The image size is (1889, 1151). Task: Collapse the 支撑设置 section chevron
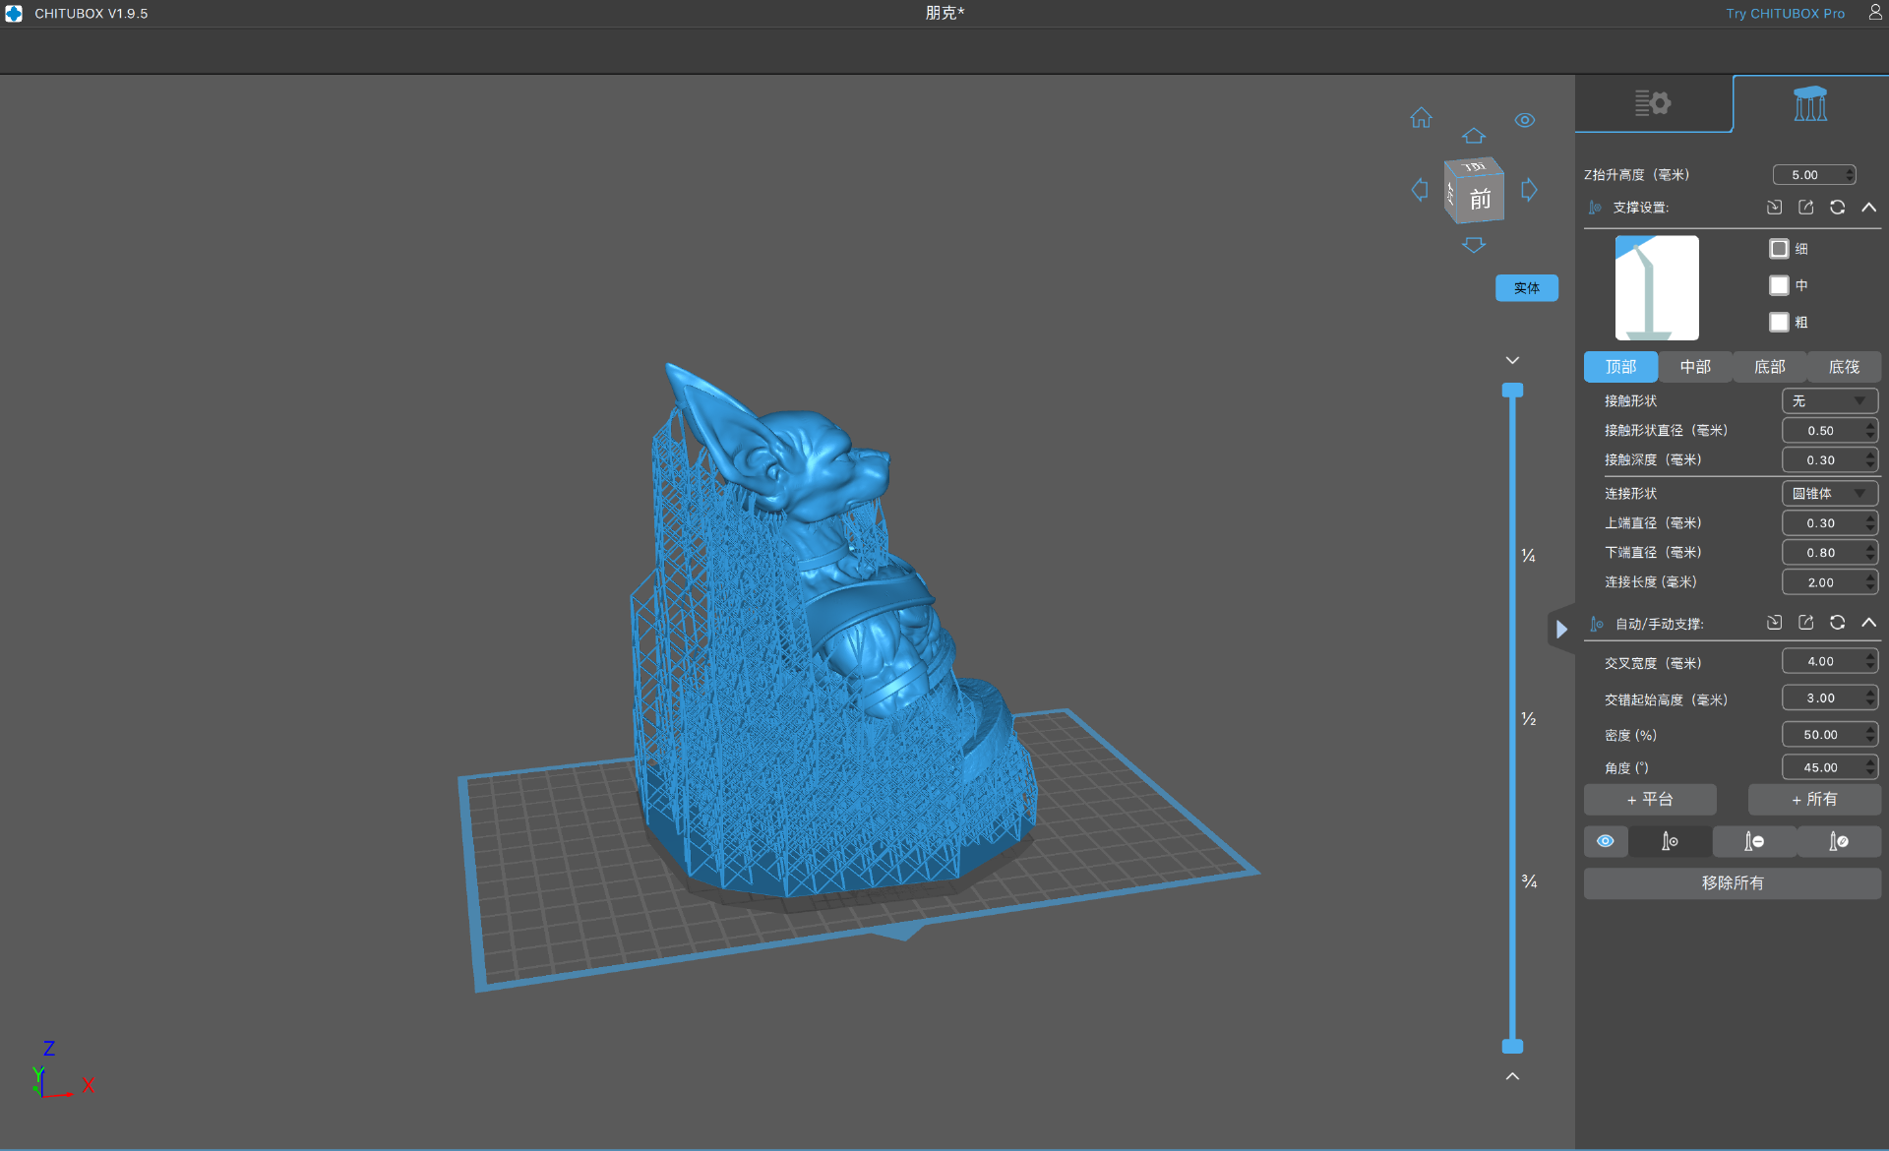click(x=1868, y=208)
